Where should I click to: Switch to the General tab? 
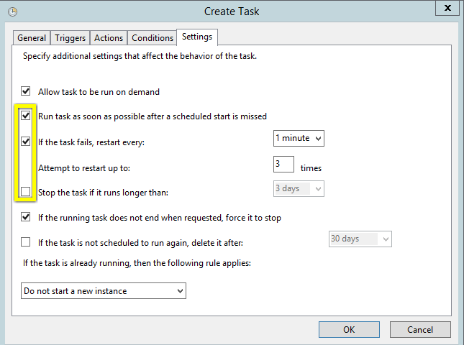[x=32, y=38]
